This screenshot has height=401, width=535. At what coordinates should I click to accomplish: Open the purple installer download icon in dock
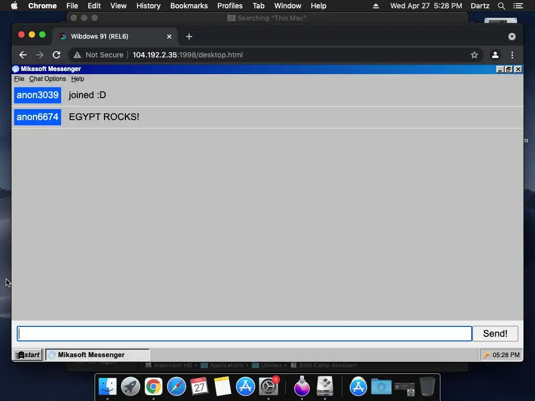coord(301,386)
